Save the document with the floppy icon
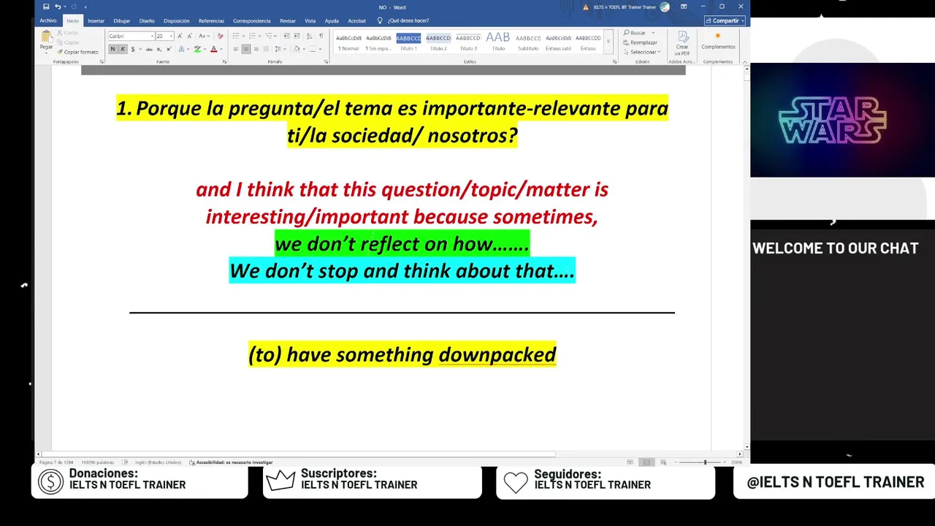Image resolution: width=935 pixels, height=526 pixels. 46,7
